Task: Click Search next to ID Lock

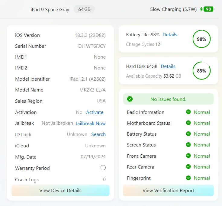Action: tap(98, 134)
